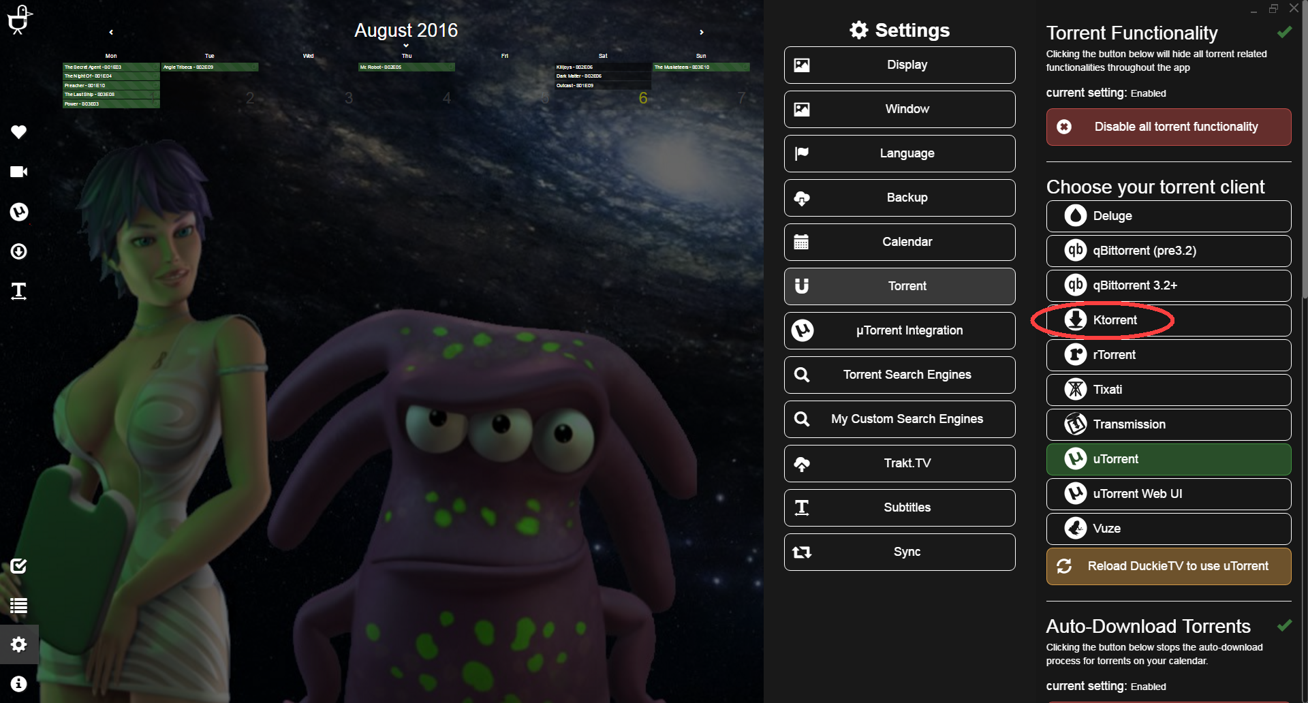Open The Last Ship - S03E08 episode

111,95
